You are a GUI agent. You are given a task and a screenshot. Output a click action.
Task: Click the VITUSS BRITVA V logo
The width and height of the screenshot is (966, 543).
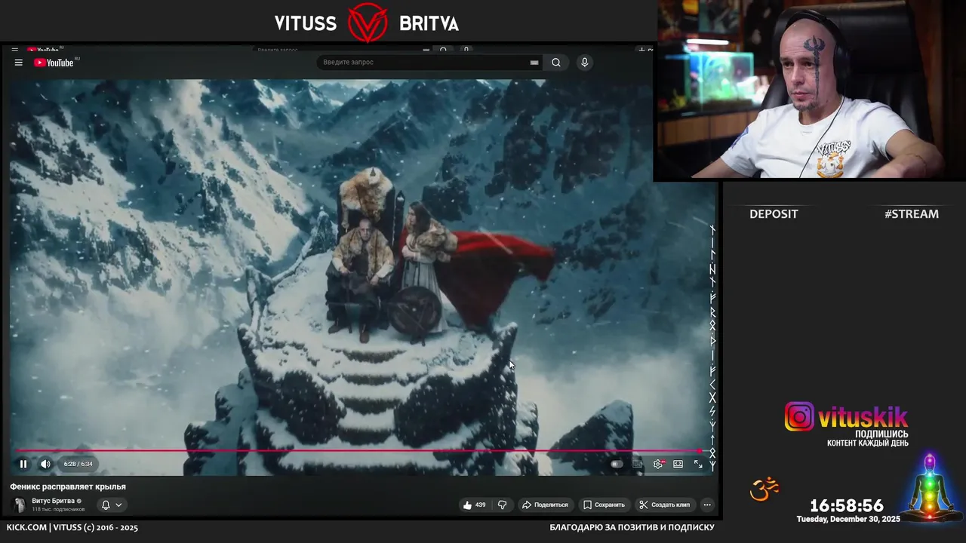click(368, 23)
